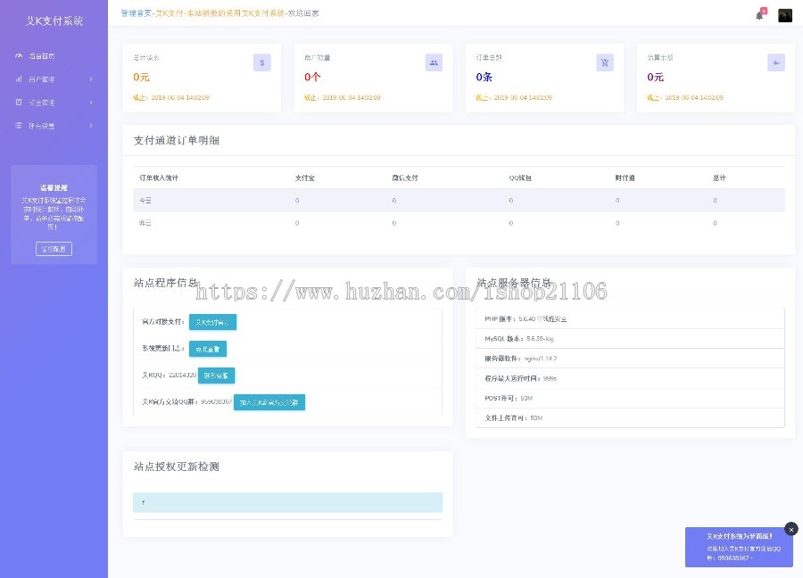Click the 支付配置 button in the sidebar notice
The image size is (803, 578).
point(54,248)
